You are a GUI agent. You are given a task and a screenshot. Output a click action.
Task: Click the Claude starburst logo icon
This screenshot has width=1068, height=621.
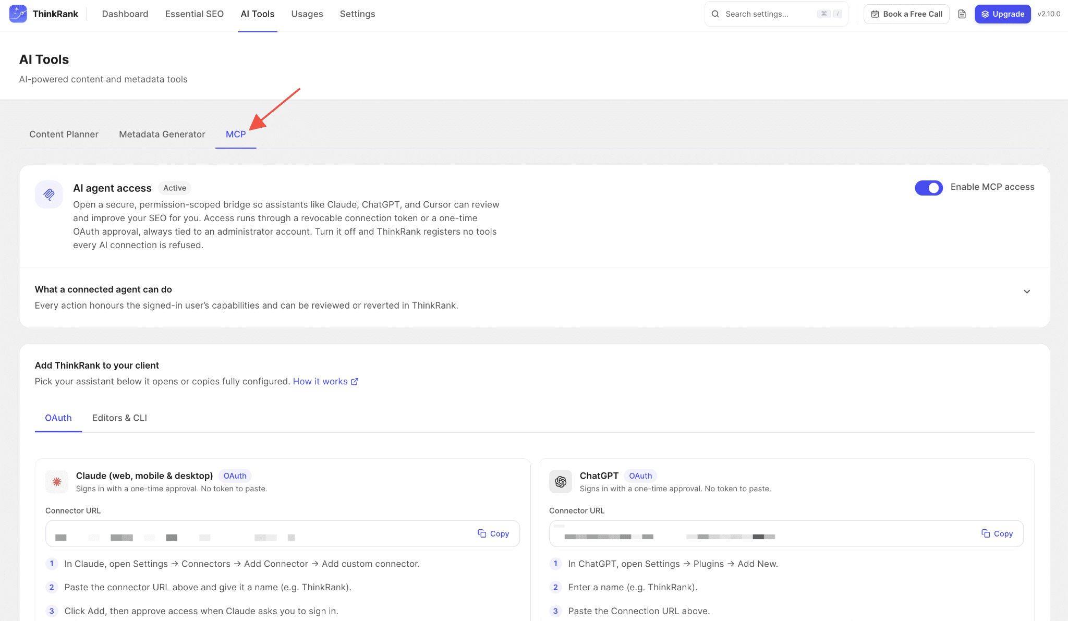(57, 482)
